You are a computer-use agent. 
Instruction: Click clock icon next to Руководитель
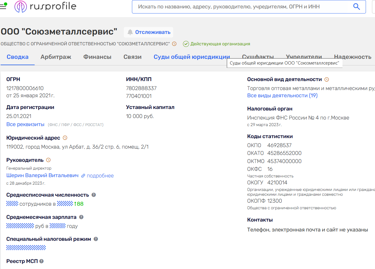48,160
